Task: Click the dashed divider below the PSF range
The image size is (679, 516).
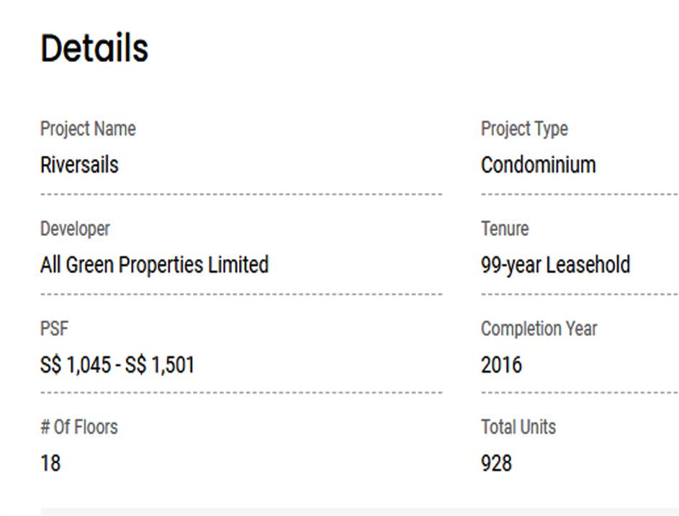Action: 241,393
